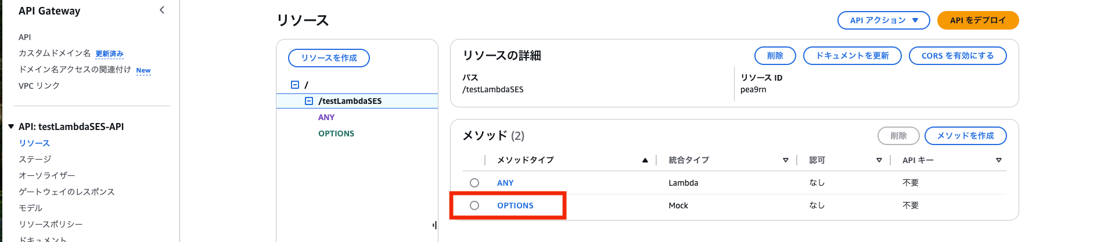
Task: Collapse the API Gateway sidebar chevron
Action: click(x=162, y=10)
